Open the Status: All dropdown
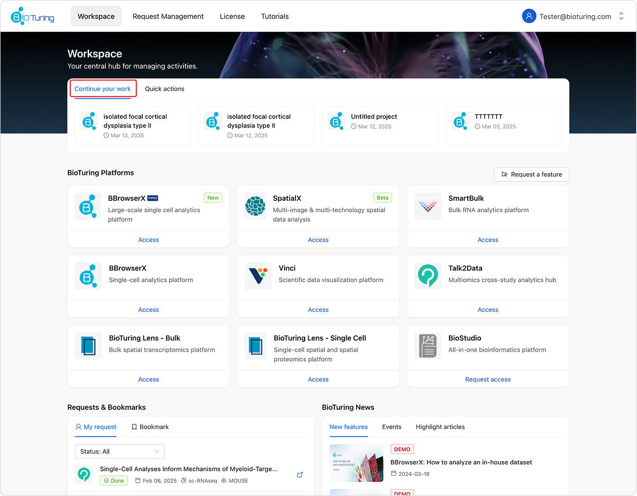 point(120,451)
